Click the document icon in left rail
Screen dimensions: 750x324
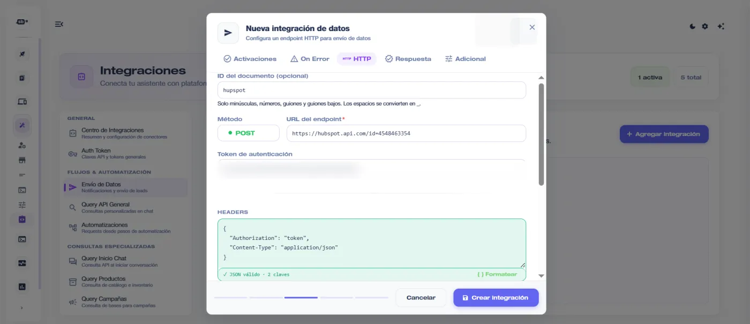[x=22, y=78]
